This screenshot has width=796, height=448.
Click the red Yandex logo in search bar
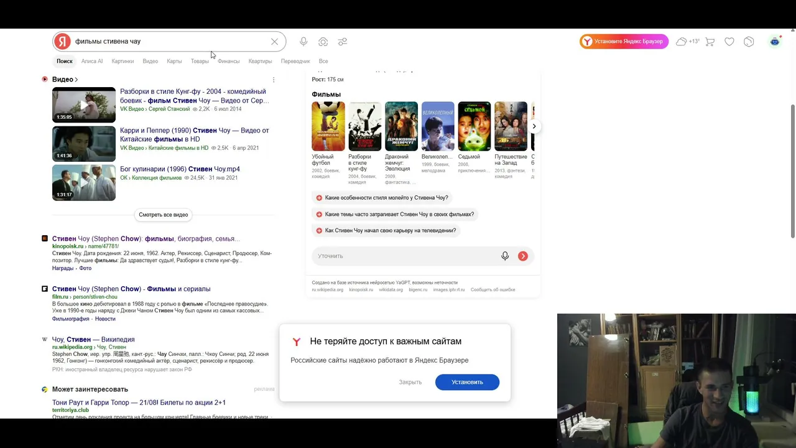click(x=62, y=42)
